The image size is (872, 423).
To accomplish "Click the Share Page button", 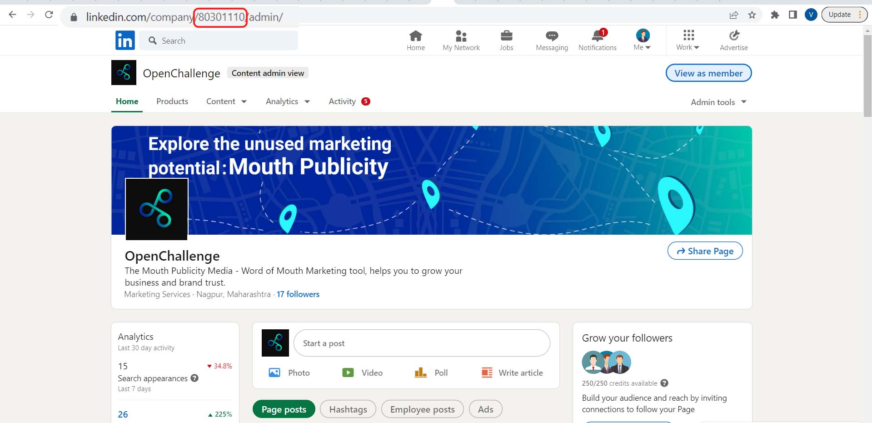I will tap(705, 251).
